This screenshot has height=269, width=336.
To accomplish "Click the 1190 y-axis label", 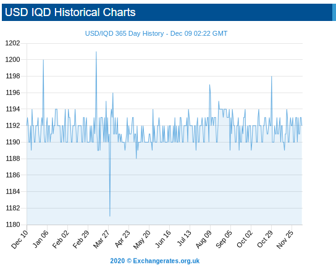I will tap(12, 142).
